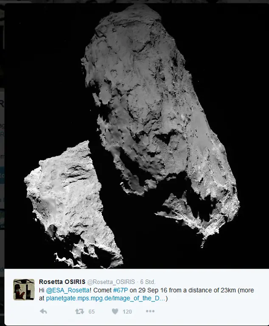Click the Rosetta OSIRIS profile avatar
The height and width of the screenshot is (326, 269).
tap(24, 289)
